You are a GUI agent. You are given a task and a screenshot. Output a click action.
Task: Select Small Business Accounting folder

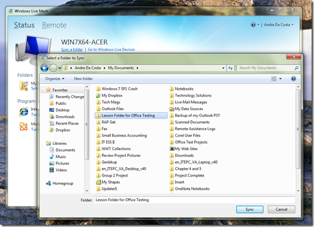click(121, 135)
